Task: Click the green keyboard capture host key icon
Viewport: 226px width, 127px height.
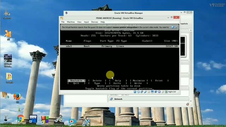Action: pyautogui.click(x=166, y=92)
